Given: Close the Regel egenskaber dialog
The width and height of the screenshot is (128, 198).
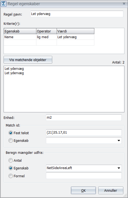Looking at the screenshot, I should pos(124,4).
